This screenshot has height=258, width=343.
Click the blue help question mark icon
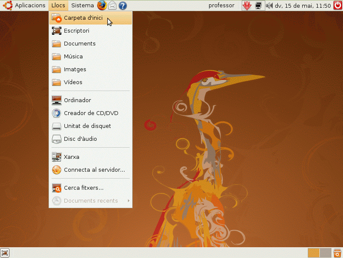123,6
